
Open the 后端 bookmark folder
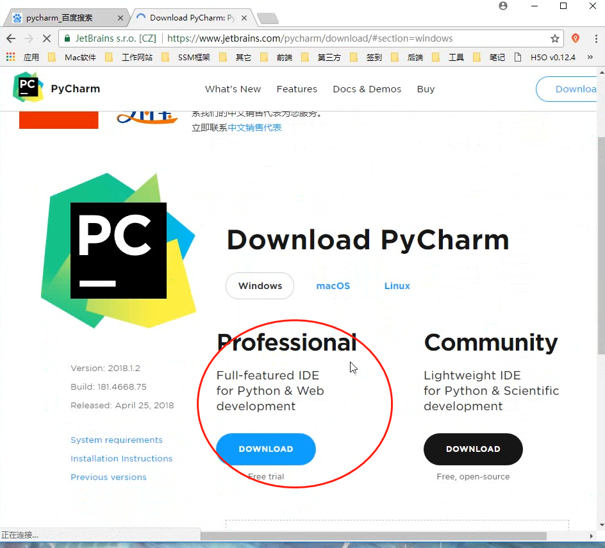coord(407,58)
